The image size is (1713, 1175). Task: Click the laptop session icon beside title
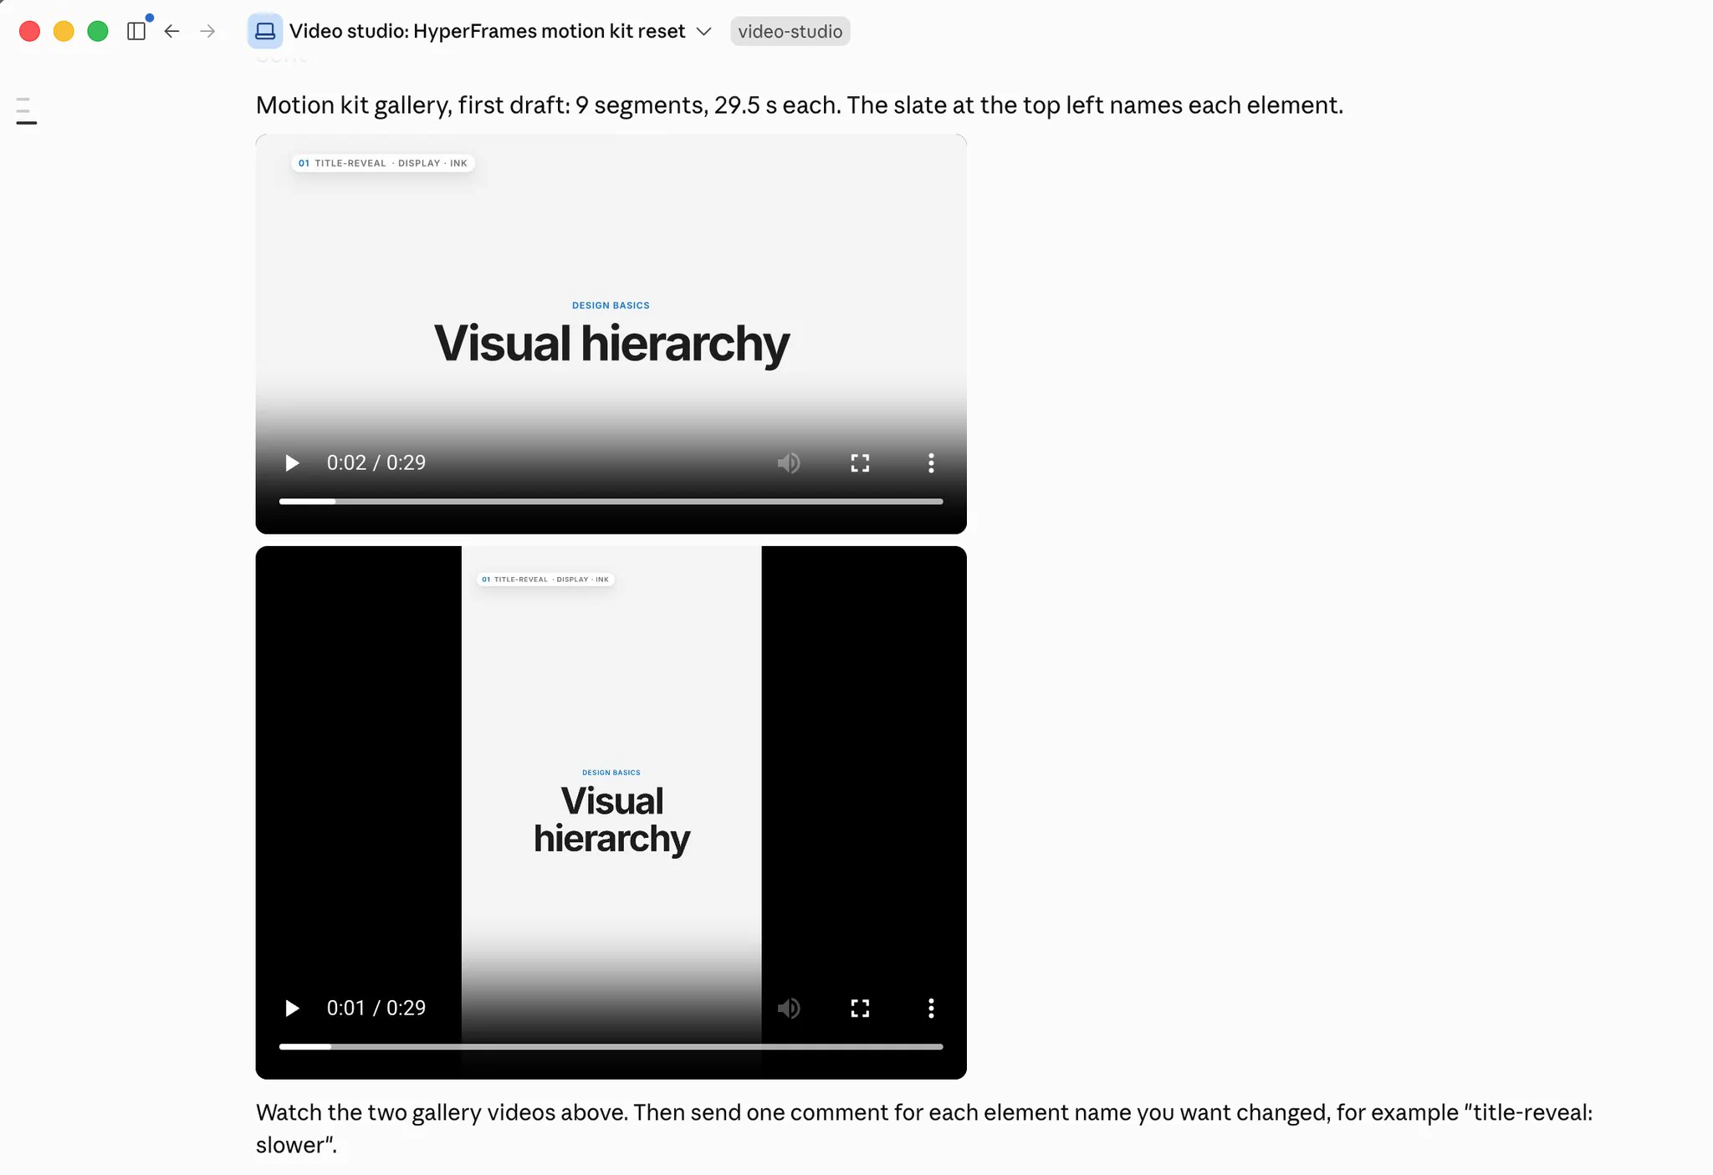click(265, 31)
